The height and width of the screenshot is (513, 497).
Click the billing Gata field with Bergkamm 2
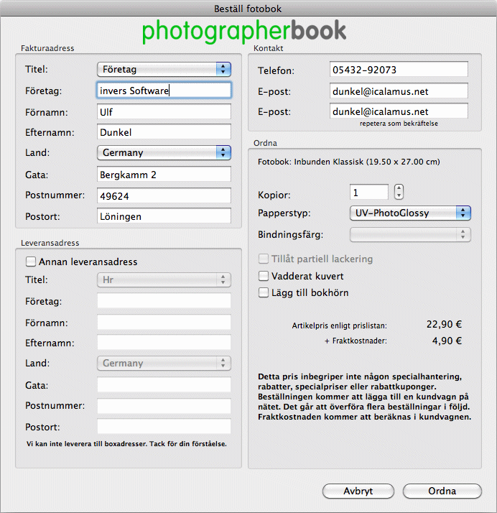164,175
